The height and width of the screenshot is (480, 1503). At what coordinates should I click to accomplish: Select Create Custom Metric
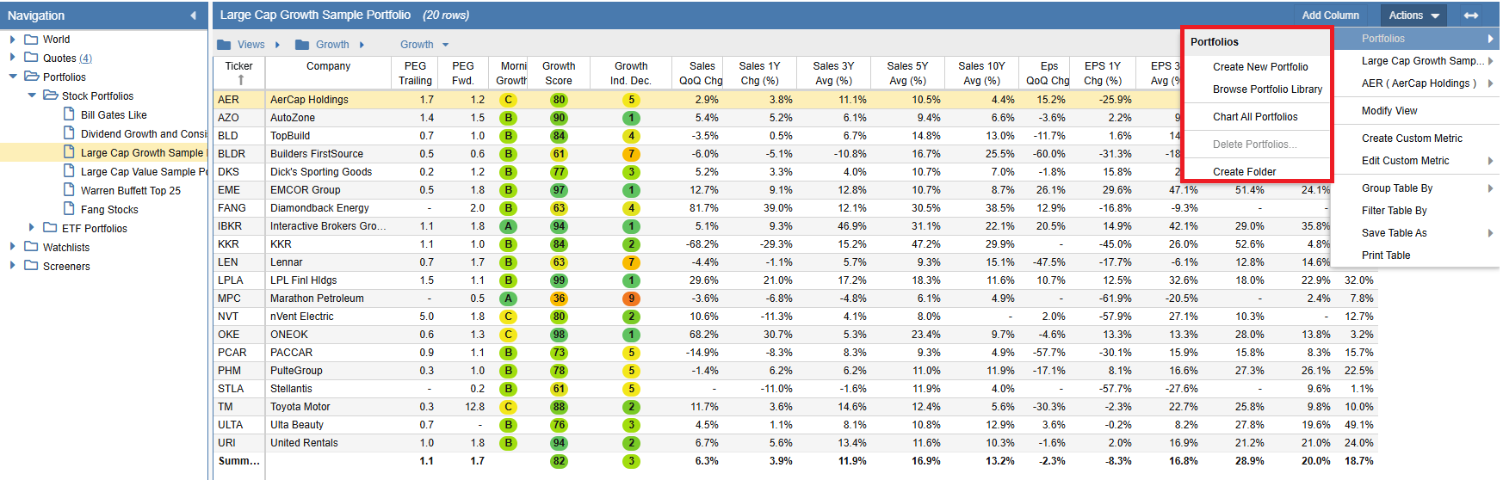pos(1412,138)
